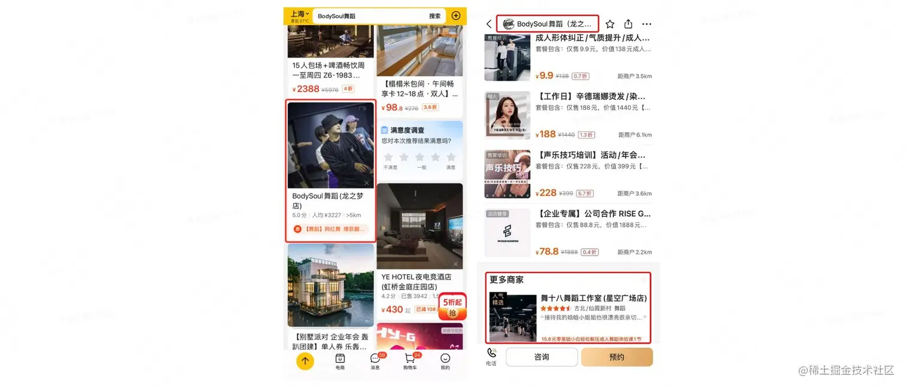Open the 声乐技巧 deal thumbnail
This screenshot has width=906, height=388.
[508, 174]
